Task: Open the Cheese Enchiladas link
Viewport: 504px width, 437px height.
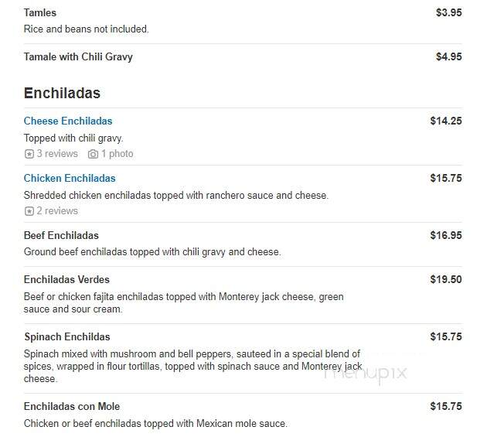Action: 68,121
